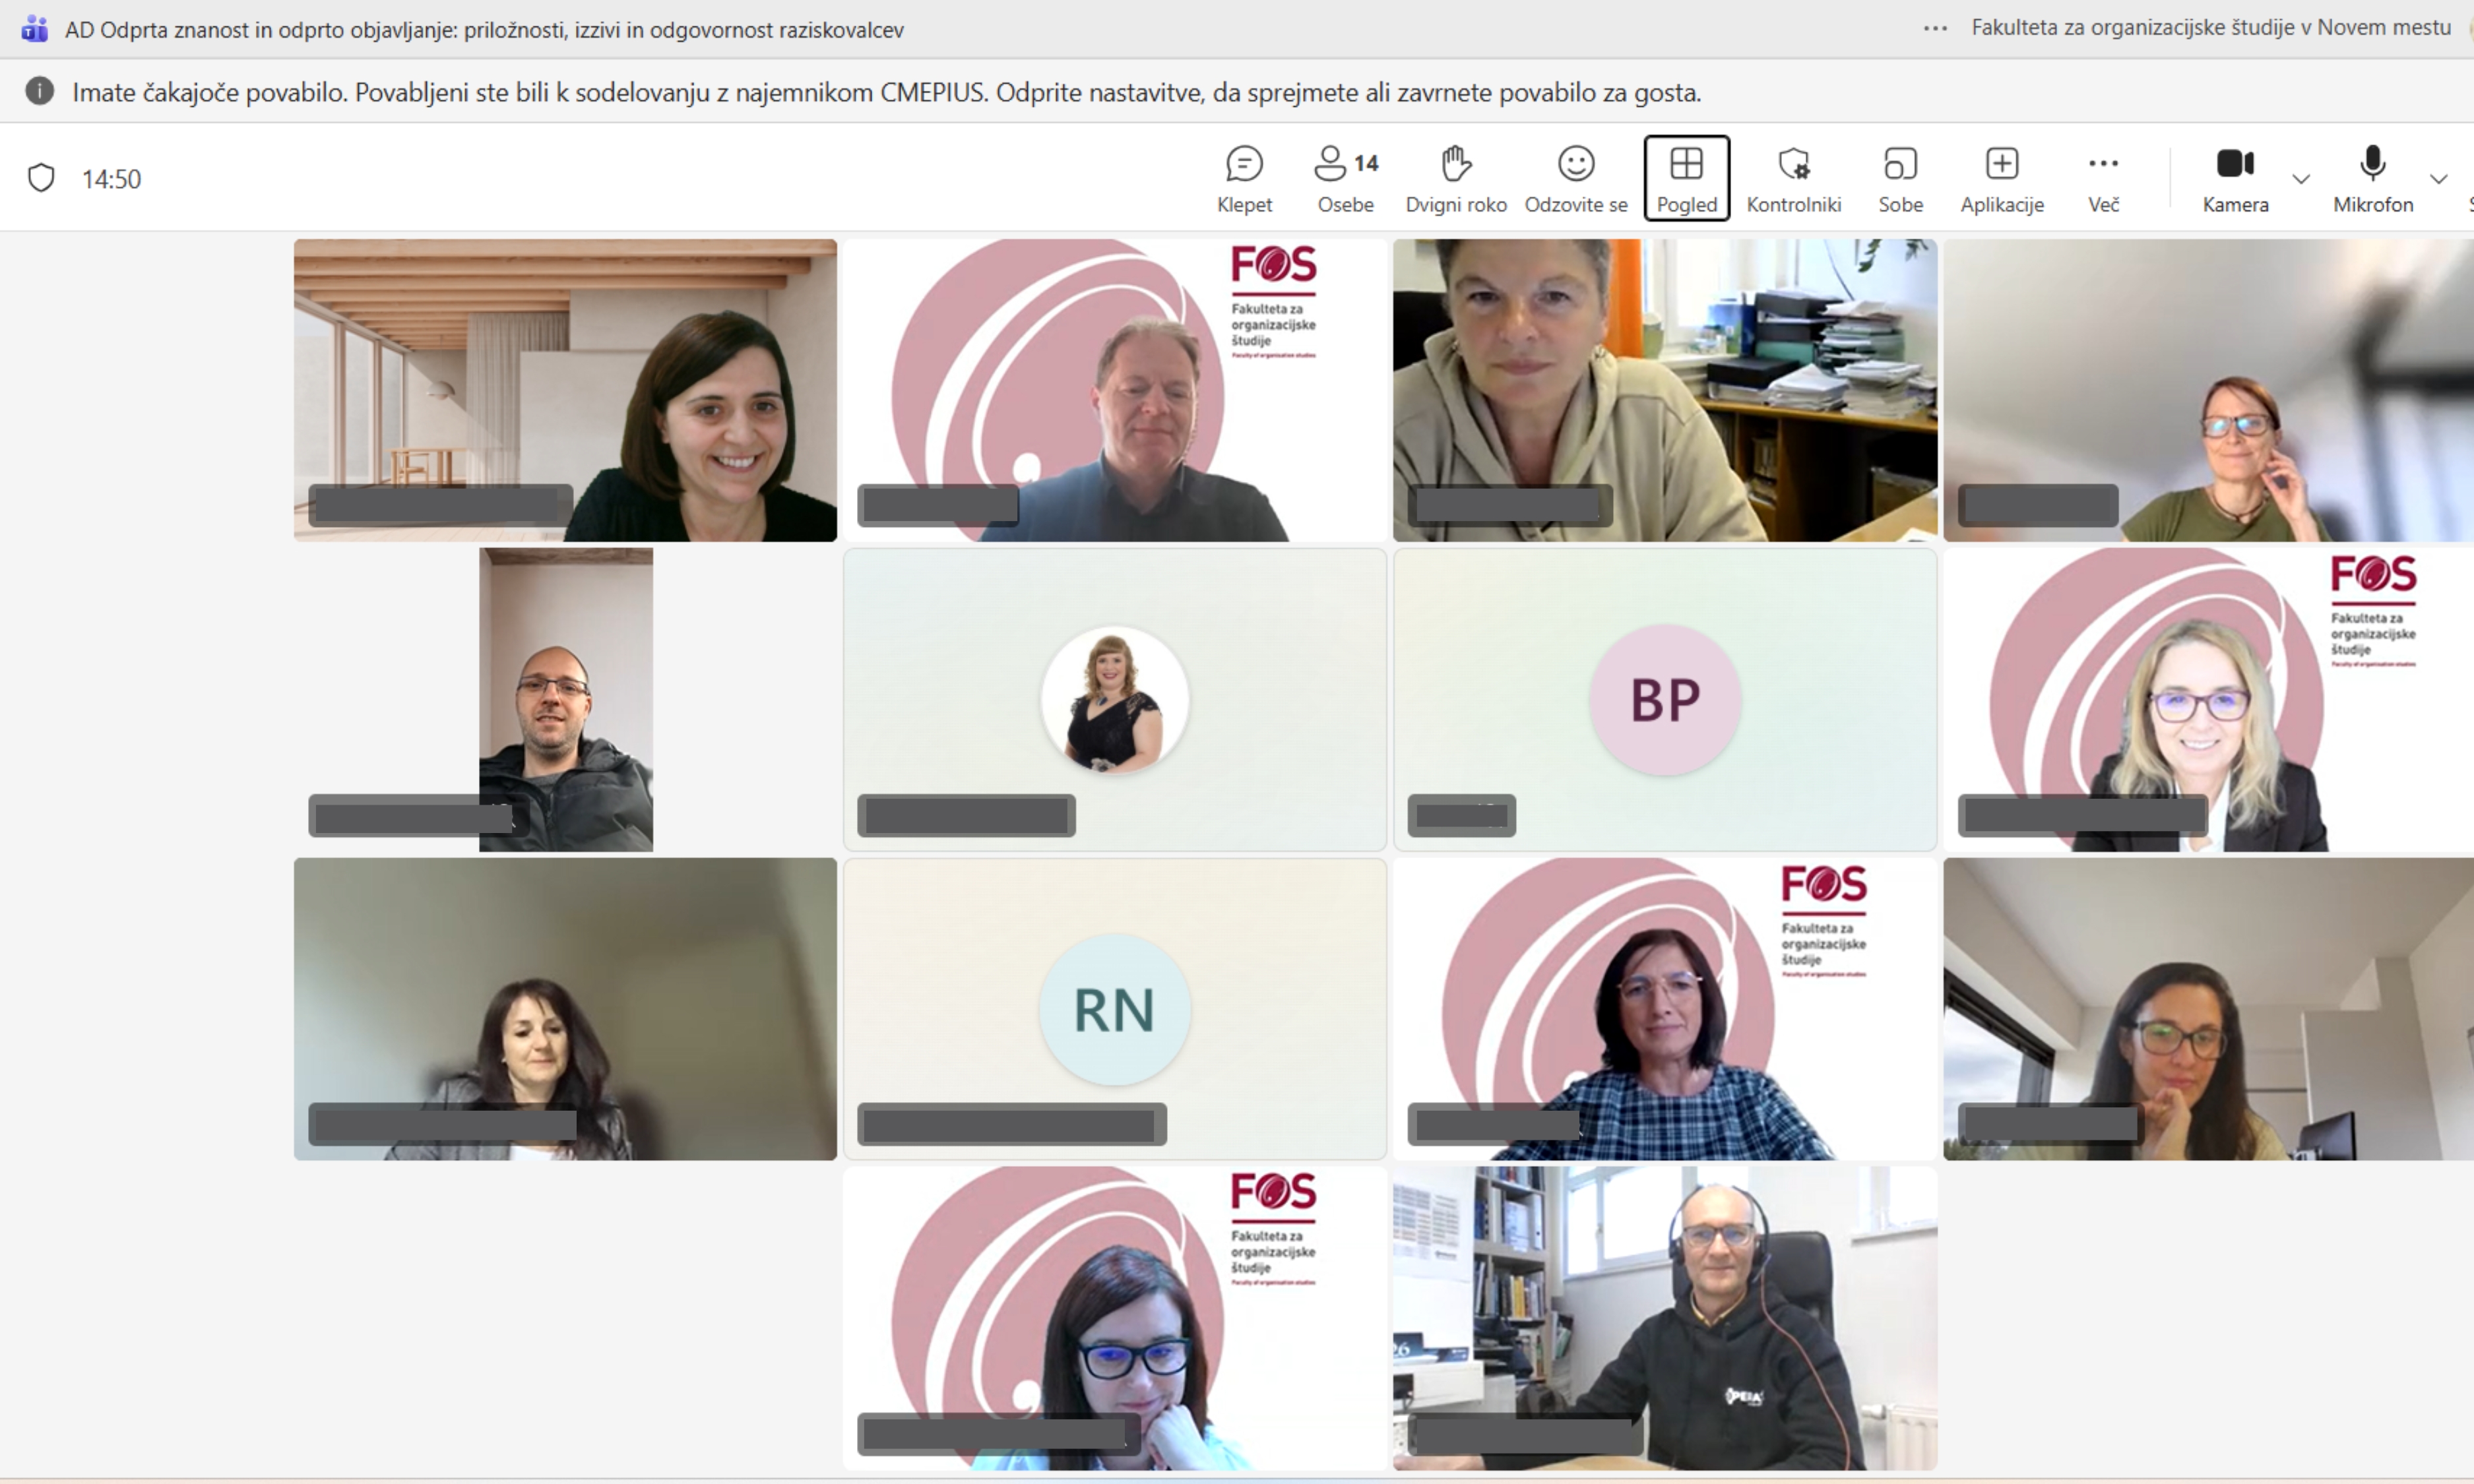Image resolution: width=2474 pixels, height=1484 pixels.
Task: Raise hand with Dvigni roko
Action: tap(1455, 178)
